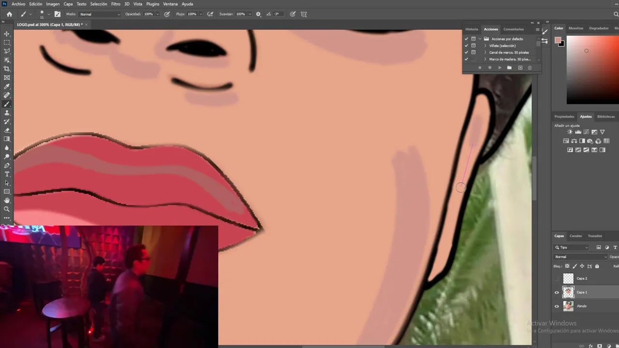Filter layers by text type icon
The image size is (619, 348).
(615, 247)
